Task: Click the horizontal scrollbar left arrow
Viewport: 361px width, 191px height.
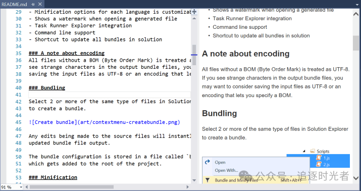Action: [26, 187]
